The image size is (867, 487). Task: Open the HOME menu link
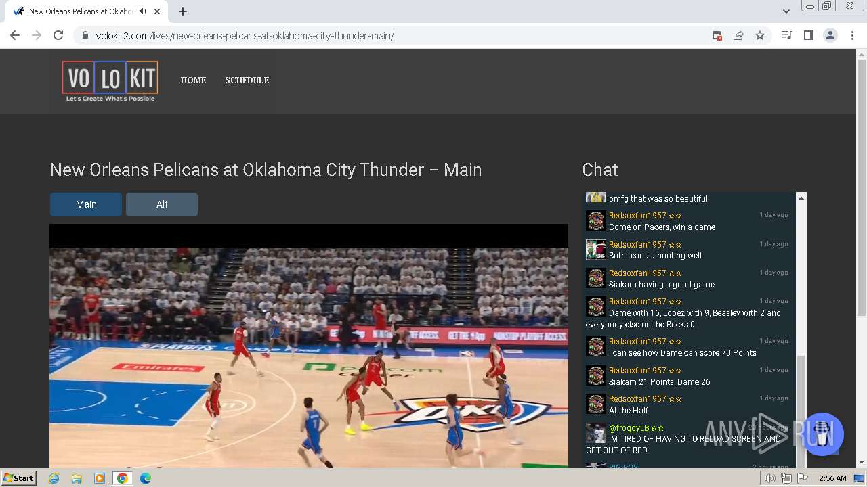(193, 80)
